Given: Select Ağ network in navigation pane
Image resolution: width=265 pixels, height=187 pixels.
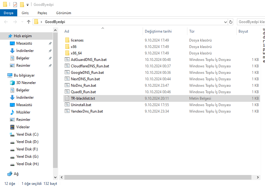Looking at the screenshot, I should coord(16,174).
